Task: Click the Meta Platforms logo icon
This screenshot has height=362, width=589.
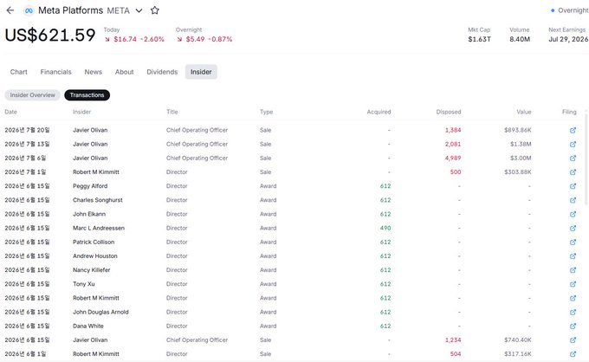Action: pyautogui.click(x=29, y=11)
